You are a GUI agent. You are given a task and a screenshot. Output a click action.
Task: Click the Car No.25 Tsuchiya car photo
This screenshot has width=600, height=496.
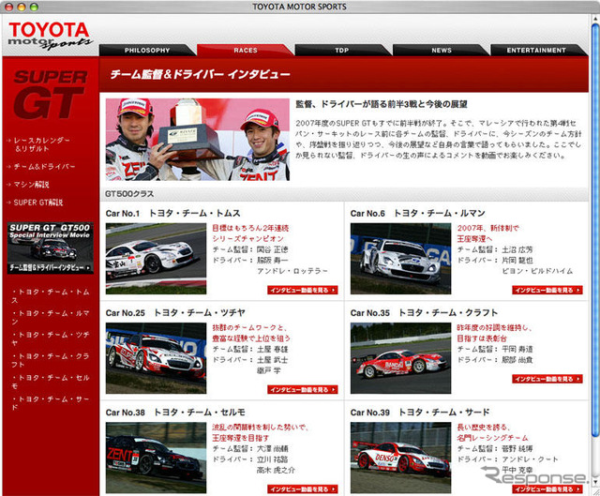pyautogui.click(x=157, y=358)
